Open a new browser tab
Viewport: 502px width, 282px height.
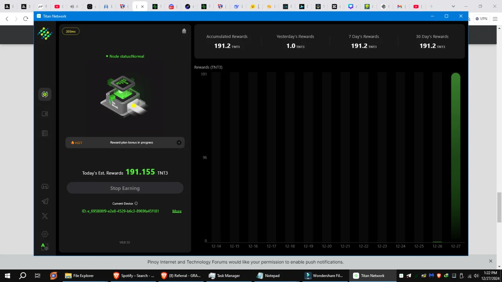431,6
